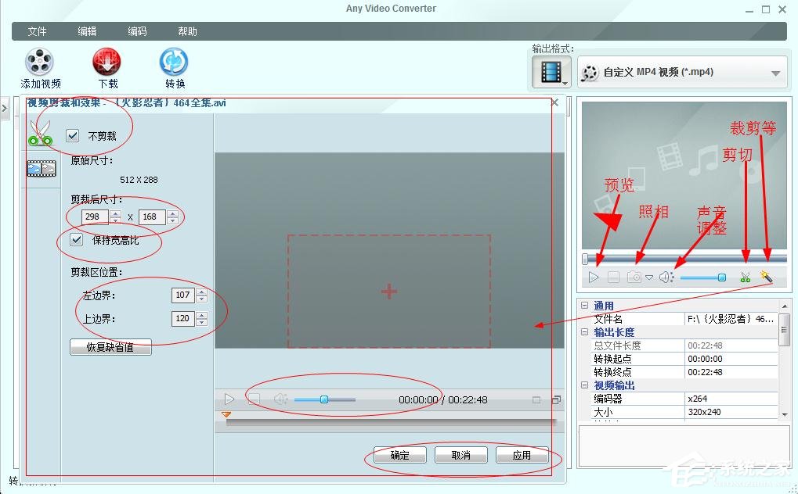Viewport: 798px width, 494px height.
Task: Take a snapshot with the camera icon
Action: (x=633, y=277)
